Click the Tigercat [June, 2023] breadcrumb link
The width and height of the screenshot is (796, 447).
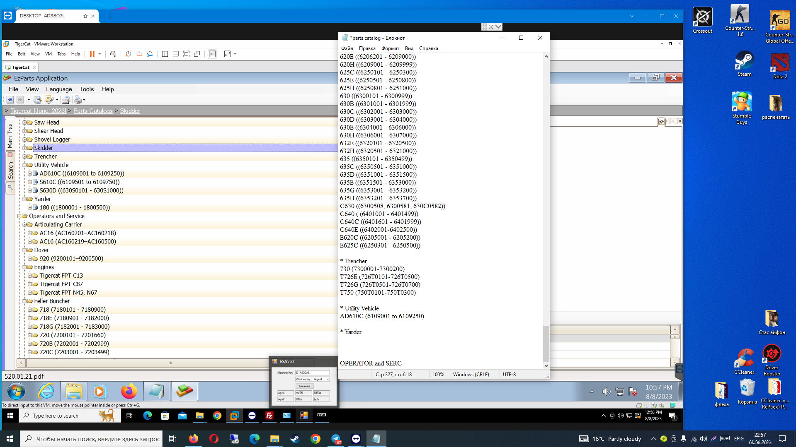click(x=38, y=111)
